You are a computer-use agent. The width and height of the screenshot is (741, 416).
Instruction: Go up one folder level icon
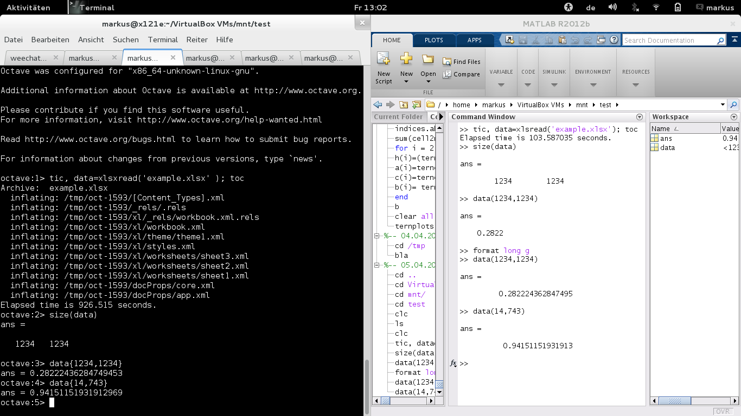click(x=404, y=105)
